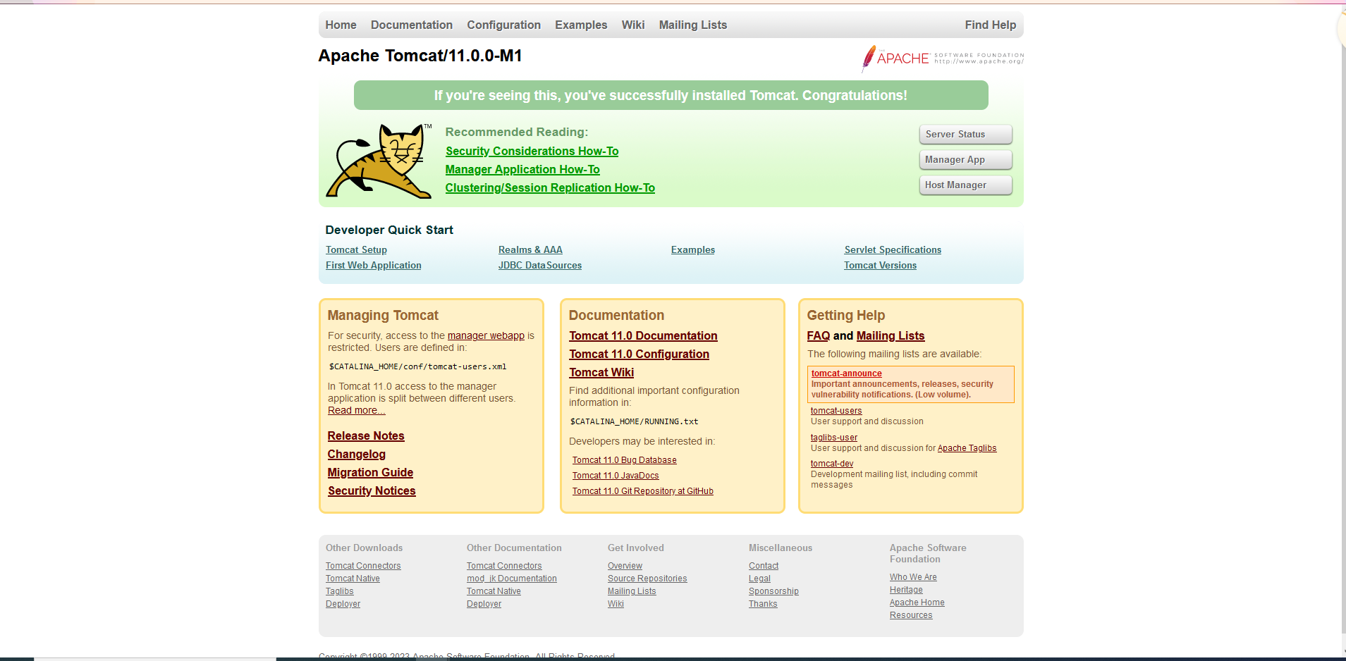The height and width of the screenshot is (661, 1346).
Task: Open the tomcat-announce mailing list link
Action: point(846,373)
